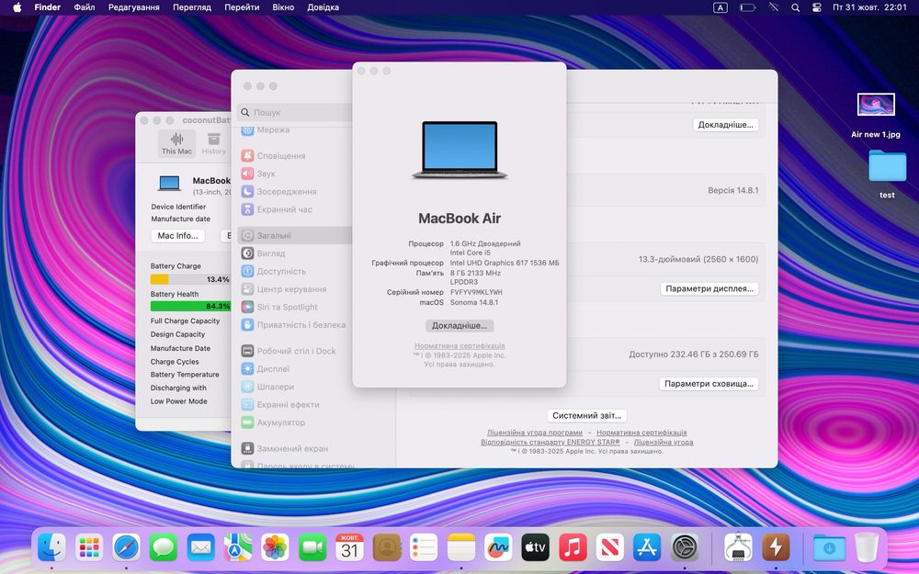Open Нормативна сертифікація link in About window

click(459, 346)
